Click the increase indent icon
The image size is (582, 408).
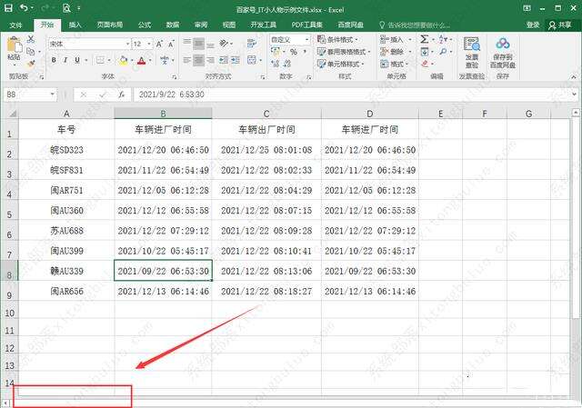236,60
